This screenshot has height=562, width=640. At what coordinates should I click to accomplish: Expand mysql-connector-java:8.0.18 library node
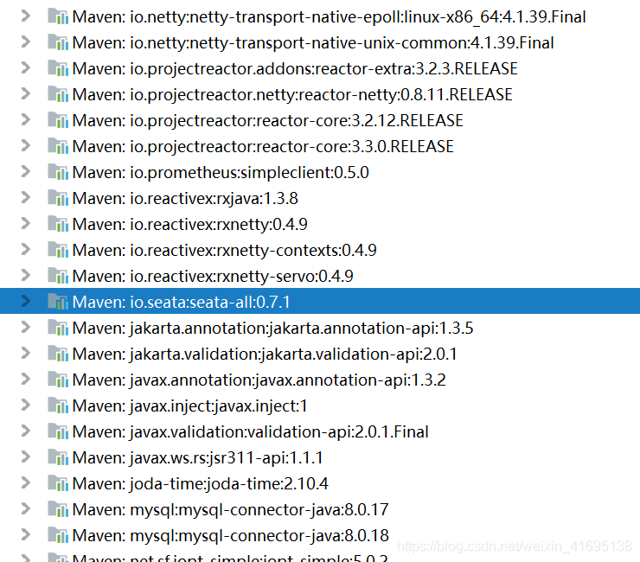click(x=27, y=535)
